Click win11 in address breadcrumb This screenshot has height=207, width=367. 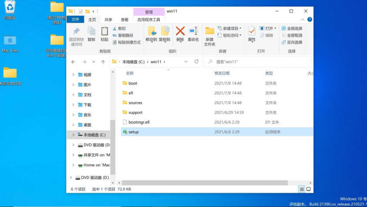156,62
